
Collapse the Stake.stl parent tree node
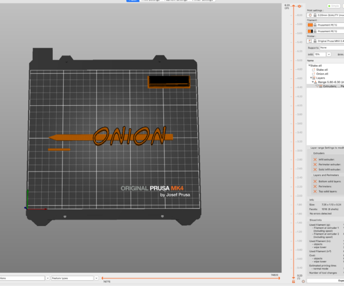tap(308, 66)
